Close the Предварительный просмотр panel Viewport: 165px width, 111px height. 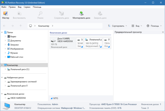[163, 32]
